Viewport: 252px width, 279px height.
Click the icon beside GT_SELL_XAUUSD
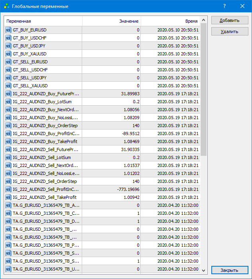pyautogui.click(x=8, y=86)
